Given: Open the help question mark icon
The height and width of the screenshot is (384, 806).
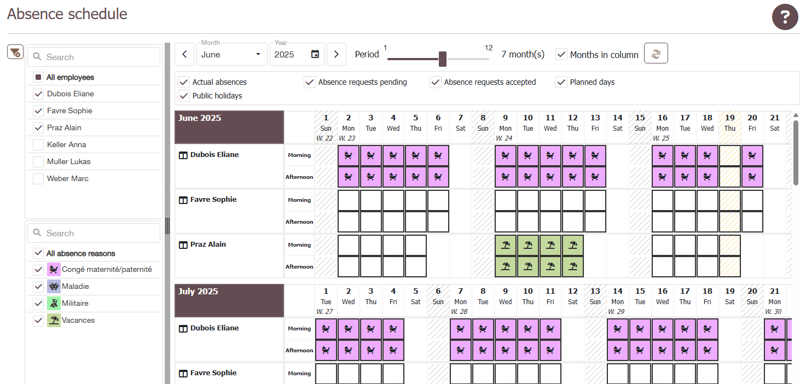Looking at the screenshot, I should [785, 17].
